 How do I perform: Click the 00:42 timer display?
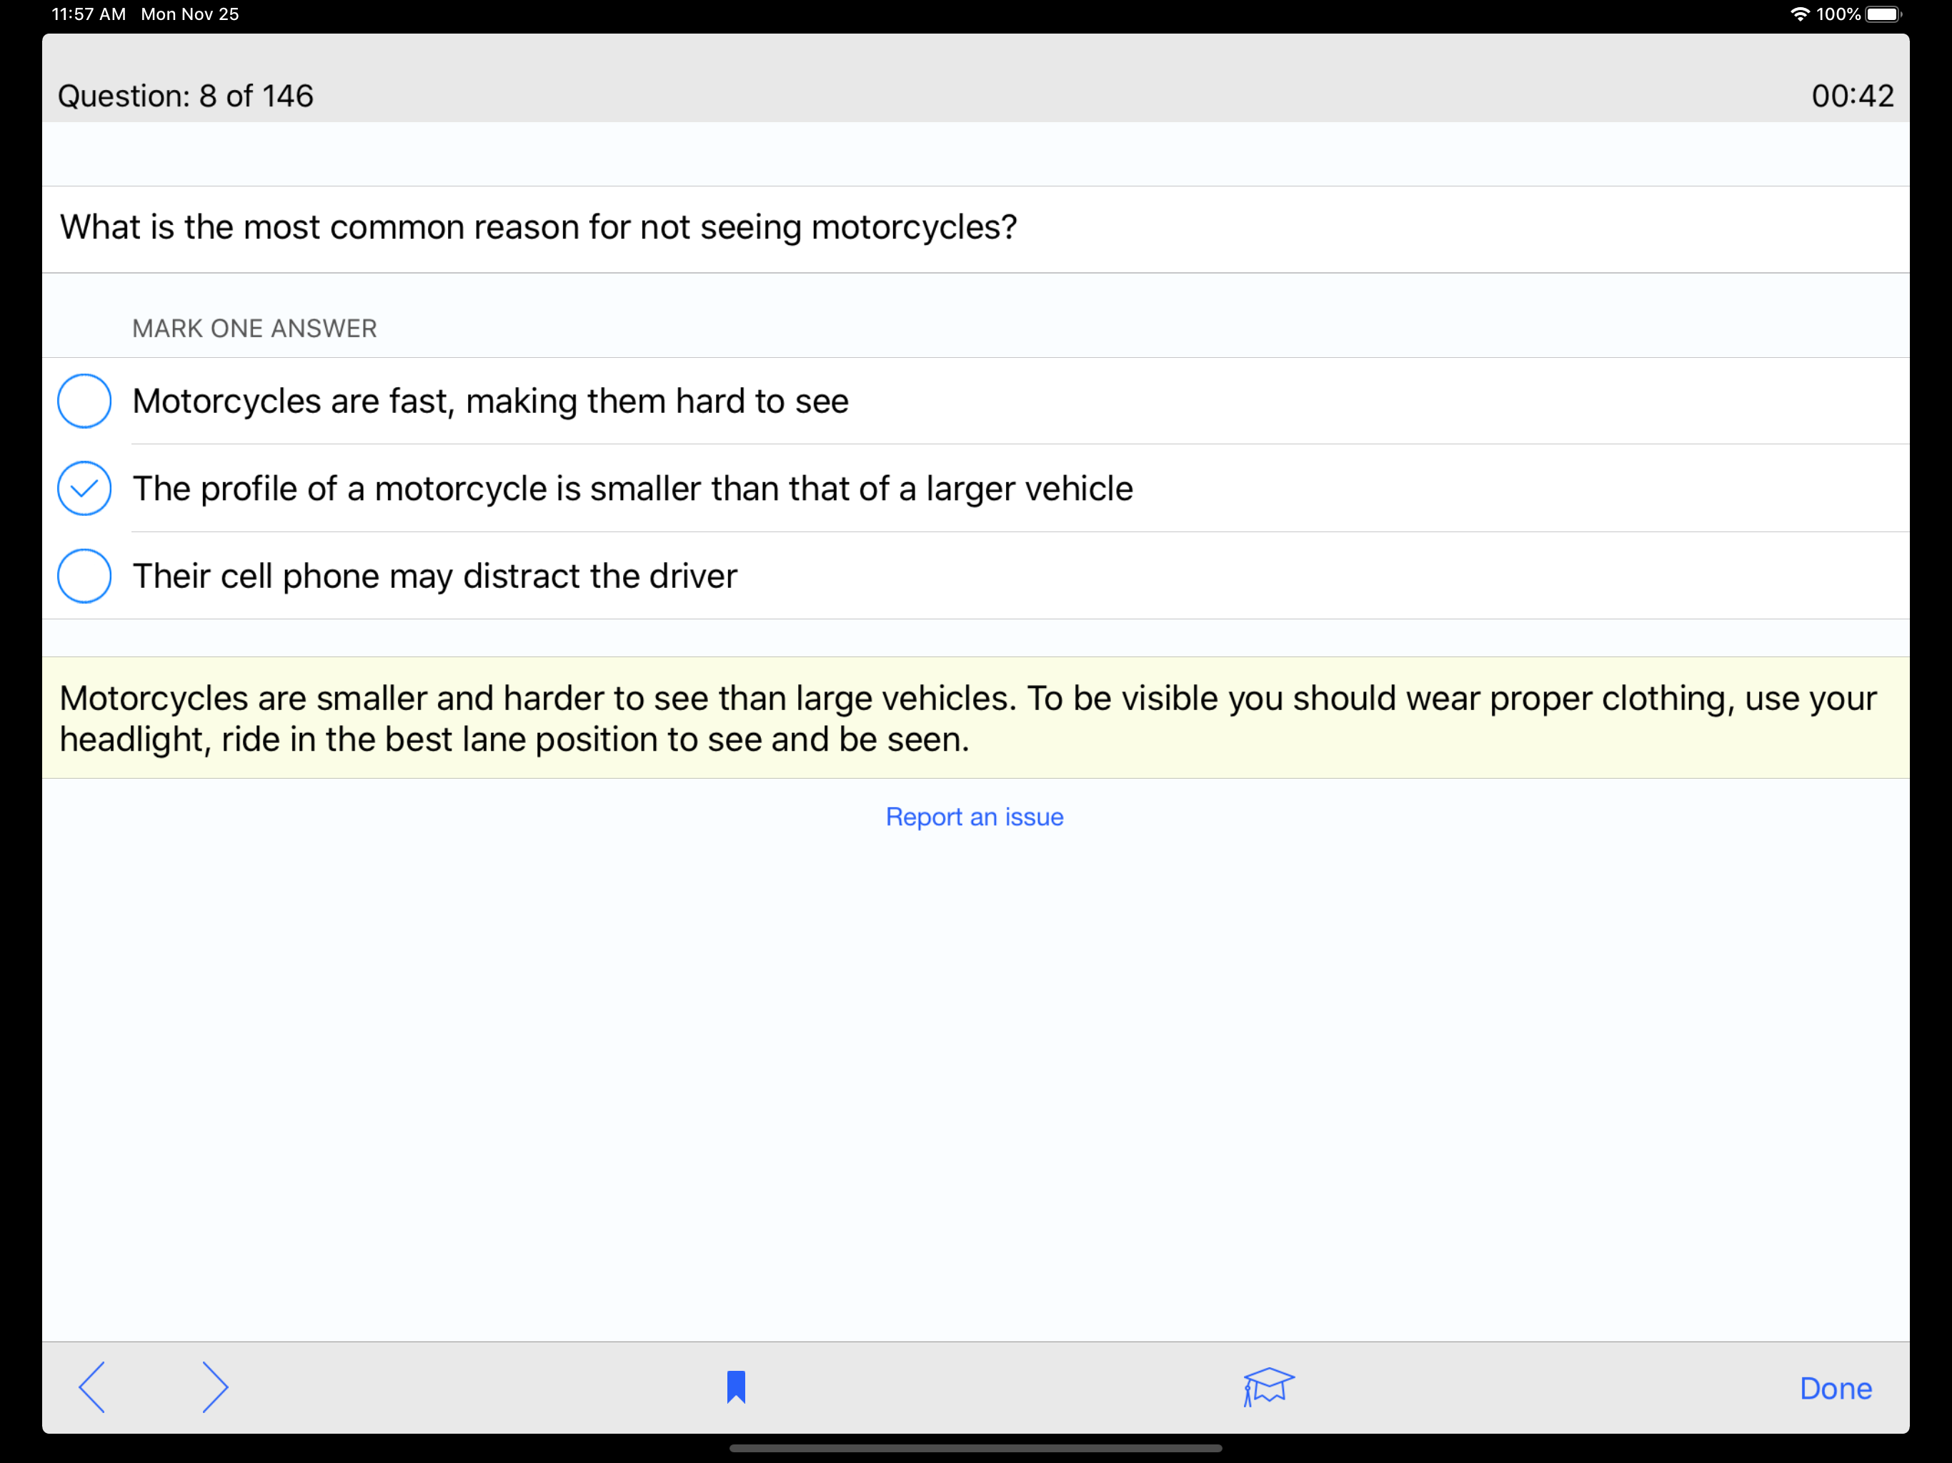(1852, 95)
